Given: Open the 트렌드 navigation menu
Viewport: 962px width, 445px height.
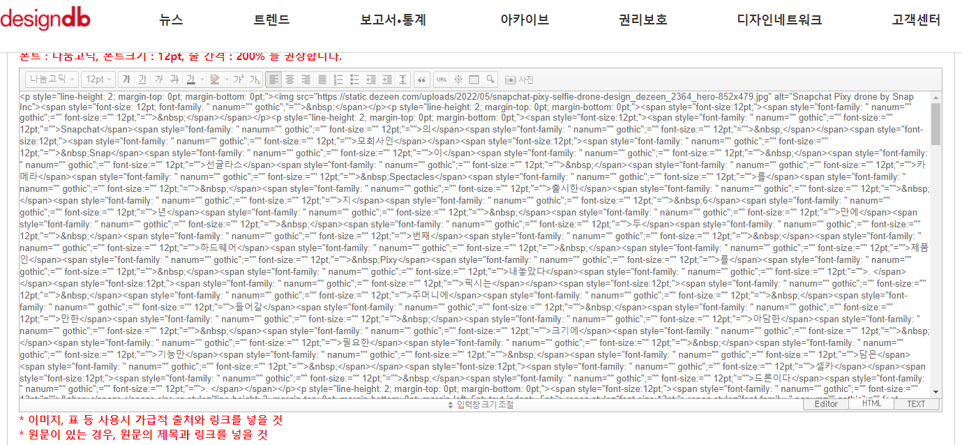Looking at the screenshot, I should click(x=271, y=20).
